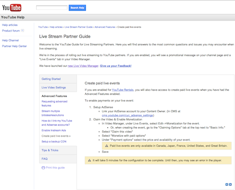Click Select "Monetize with paid options" bullet

pos(124,136)
